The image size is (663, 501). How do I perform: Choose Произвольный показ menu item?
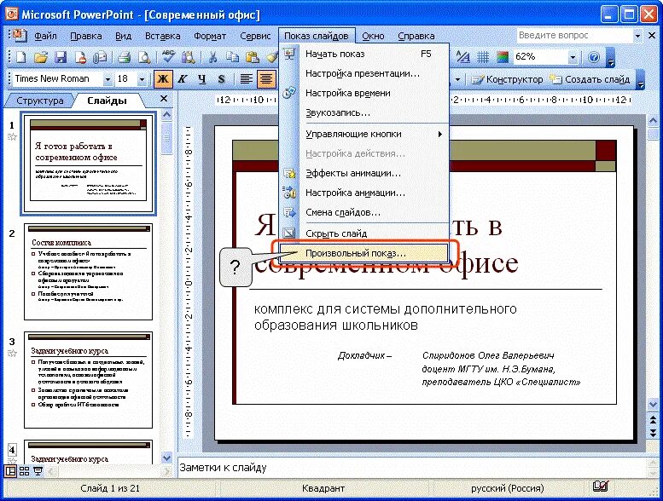pos(363,253)
